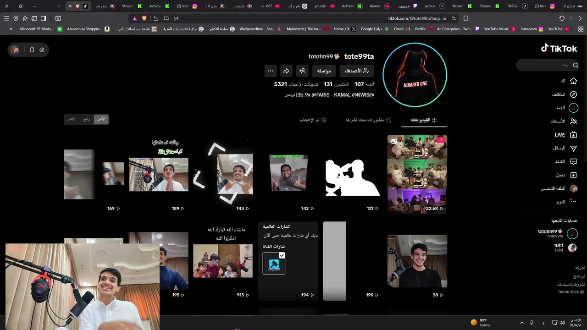Open the three-dots more options on profile
The image size is (587, 330).
pyautogui.click(x=271, y=71)
